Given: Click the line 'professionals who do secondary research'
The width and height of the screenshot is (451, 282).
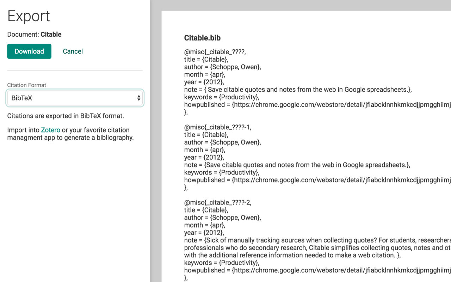Looking at the screenshot, I should pos(317,248).
